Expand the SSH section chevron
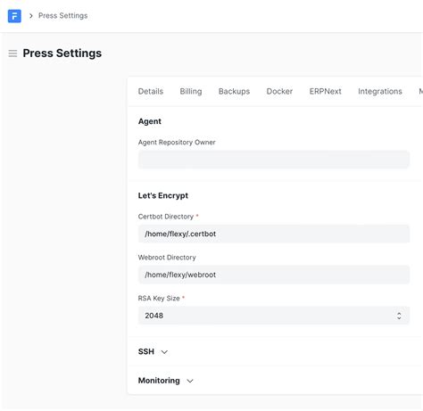Image resolution: width=423 pixels, height=411 pixels. point(164,352)
